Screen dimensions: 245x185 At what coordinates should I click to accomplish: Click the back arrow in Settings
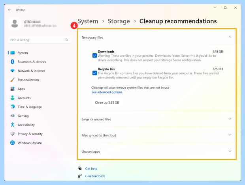tap(9, 10)
